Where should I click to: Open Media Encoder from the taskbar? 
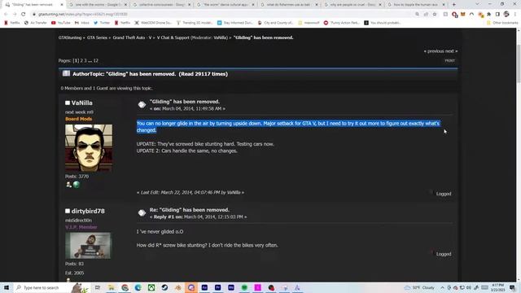tap(231, 287)
